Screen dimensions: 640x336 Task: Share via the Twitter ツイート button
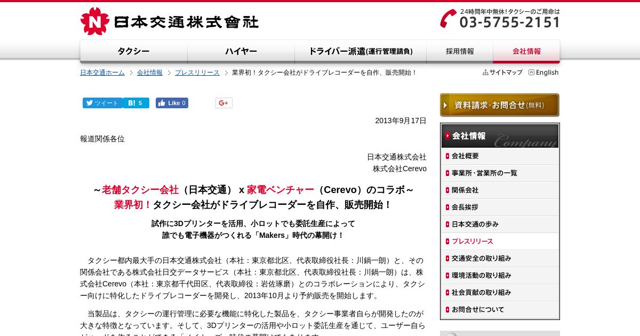click(102, 103)
